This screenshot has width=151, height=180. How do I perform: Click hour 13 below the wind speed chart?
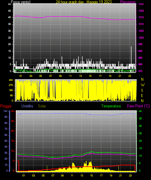coord(80,76)
